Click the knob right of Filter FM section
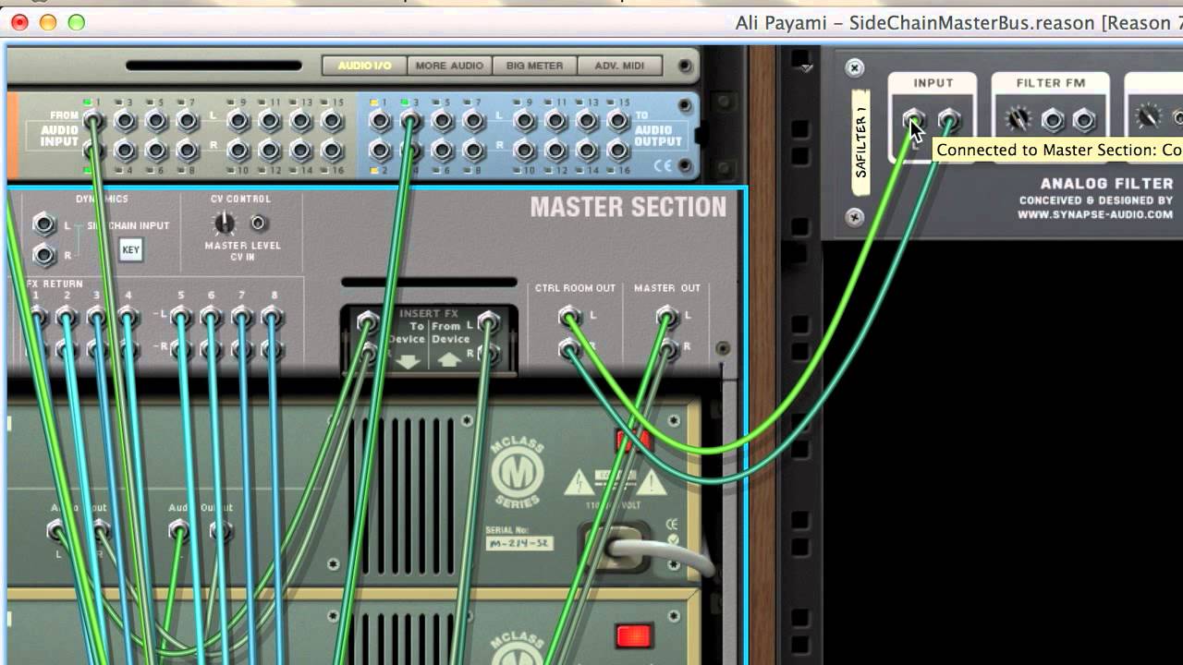The width and height of the screenshot is (1183, 665). point(1148,117)
